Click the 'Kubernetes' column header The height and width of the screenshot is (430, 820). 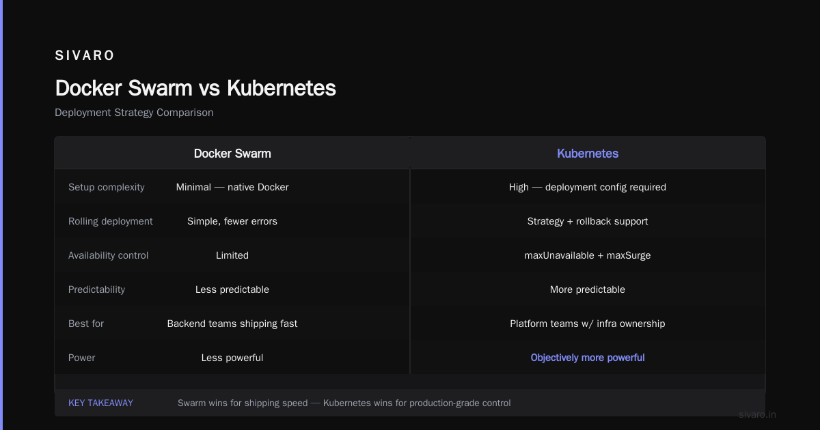click(588, 154)
